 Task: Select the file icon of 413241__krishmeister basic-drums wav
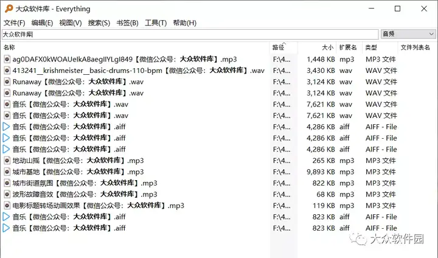[7, 71]
